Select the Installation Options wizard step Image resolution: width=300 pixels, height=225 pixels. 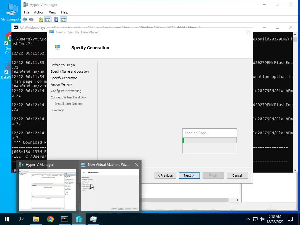(x=69, y=104)
